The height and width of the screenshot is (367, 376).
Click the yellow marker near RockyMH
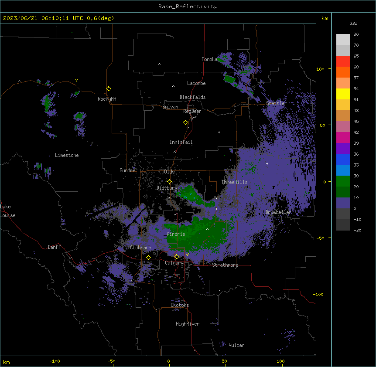pyautogui.click(x=109, y=88)
